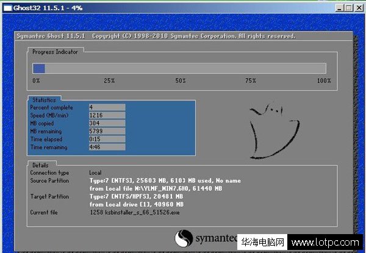
Task: Click the symantec wordmark text
Action: [x=216, y=238]
